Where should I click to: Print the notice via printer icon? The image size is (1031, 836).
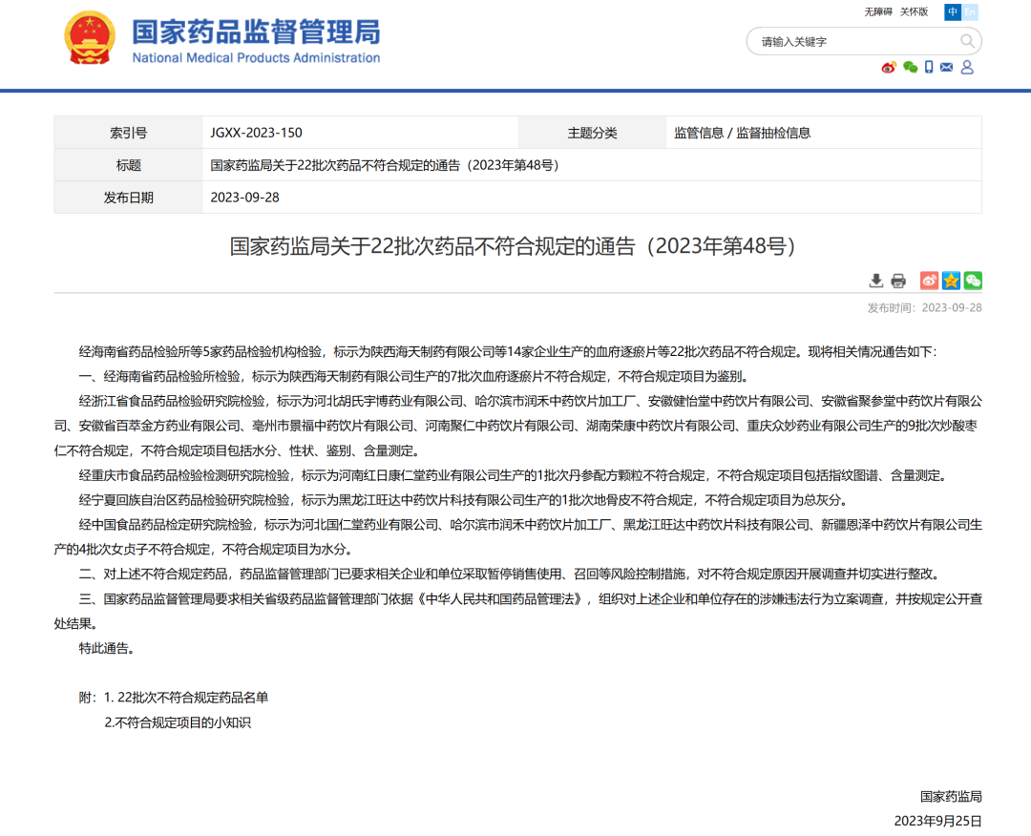(898, 282)
